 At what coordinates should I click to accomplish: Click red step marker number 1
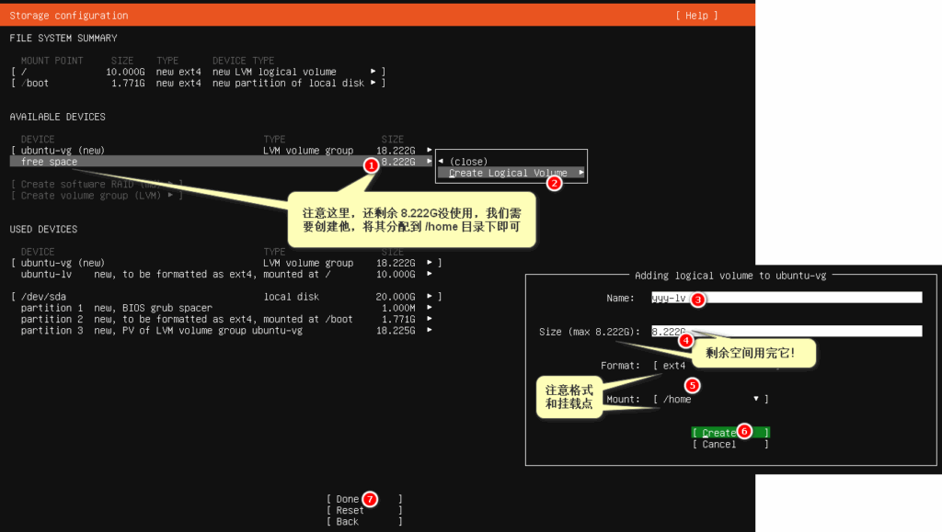(371, 165)
